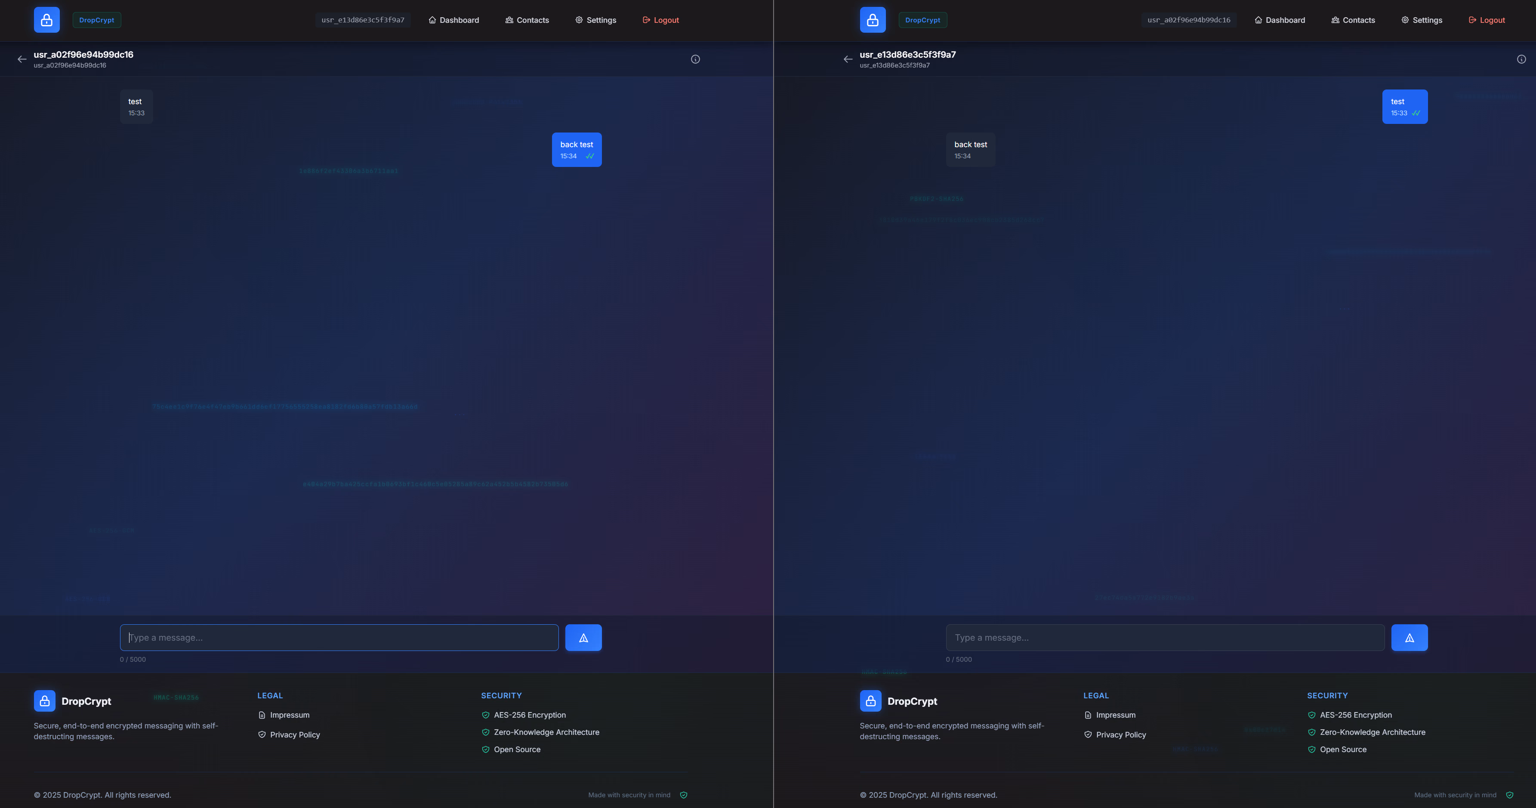Click read checkmarks on blue 'test' bubble

coord(1416,113)
